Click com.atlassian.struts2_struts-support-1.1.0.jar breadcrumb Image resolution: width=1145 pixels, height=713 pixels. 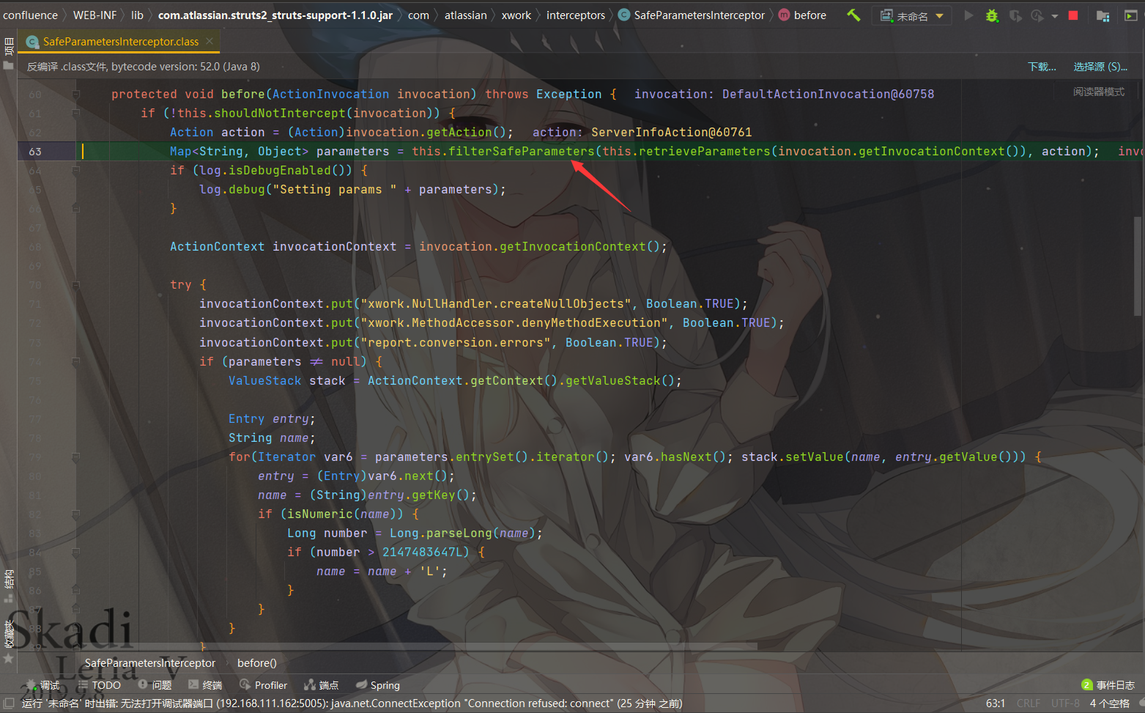(275, 15)
